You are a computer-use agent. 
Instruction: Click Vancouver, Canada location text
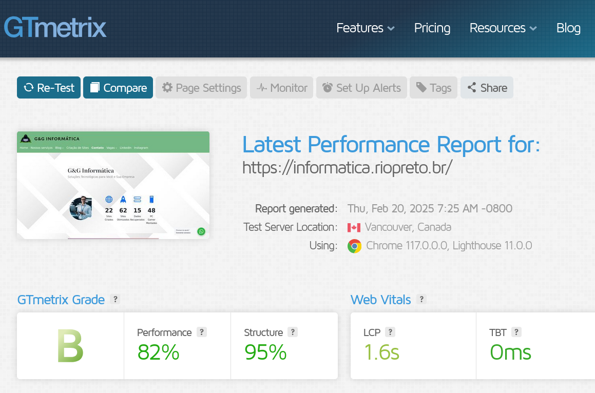tap(408, 227)
